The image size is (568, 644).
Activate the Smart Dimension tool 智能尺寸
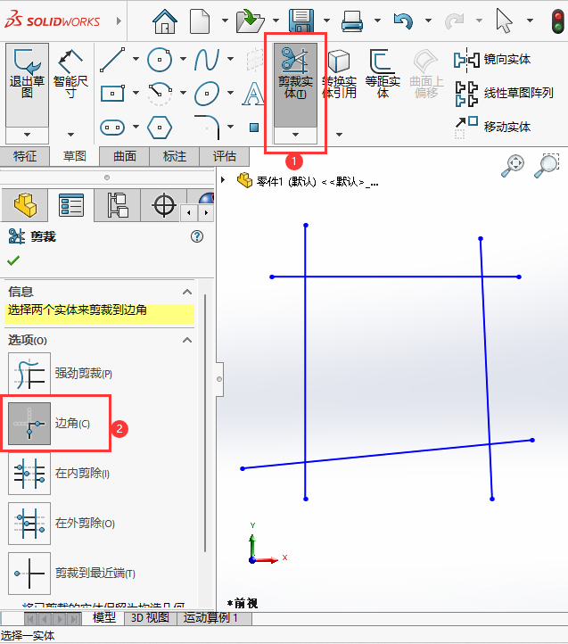click(x=70, y=74)
